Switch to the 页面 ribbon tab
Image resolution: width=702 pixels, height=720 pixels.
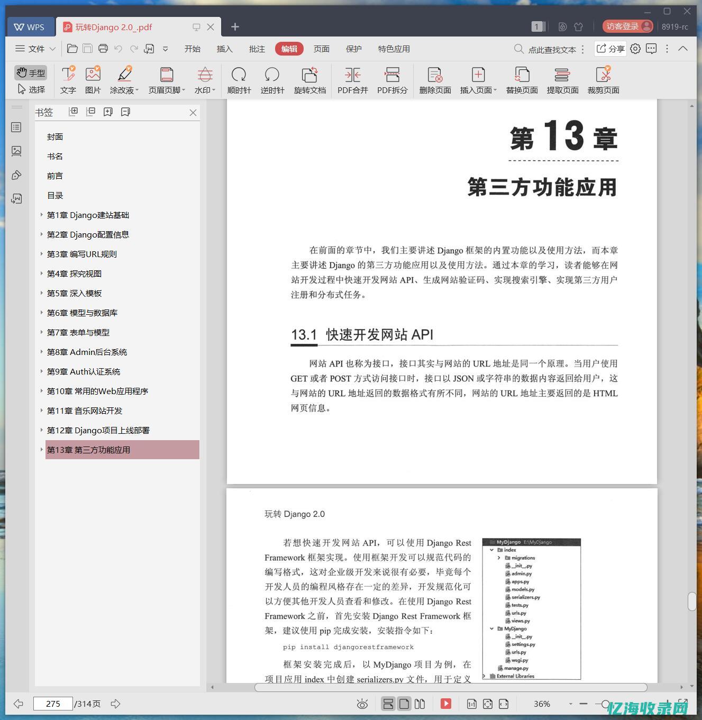[321, 49]
